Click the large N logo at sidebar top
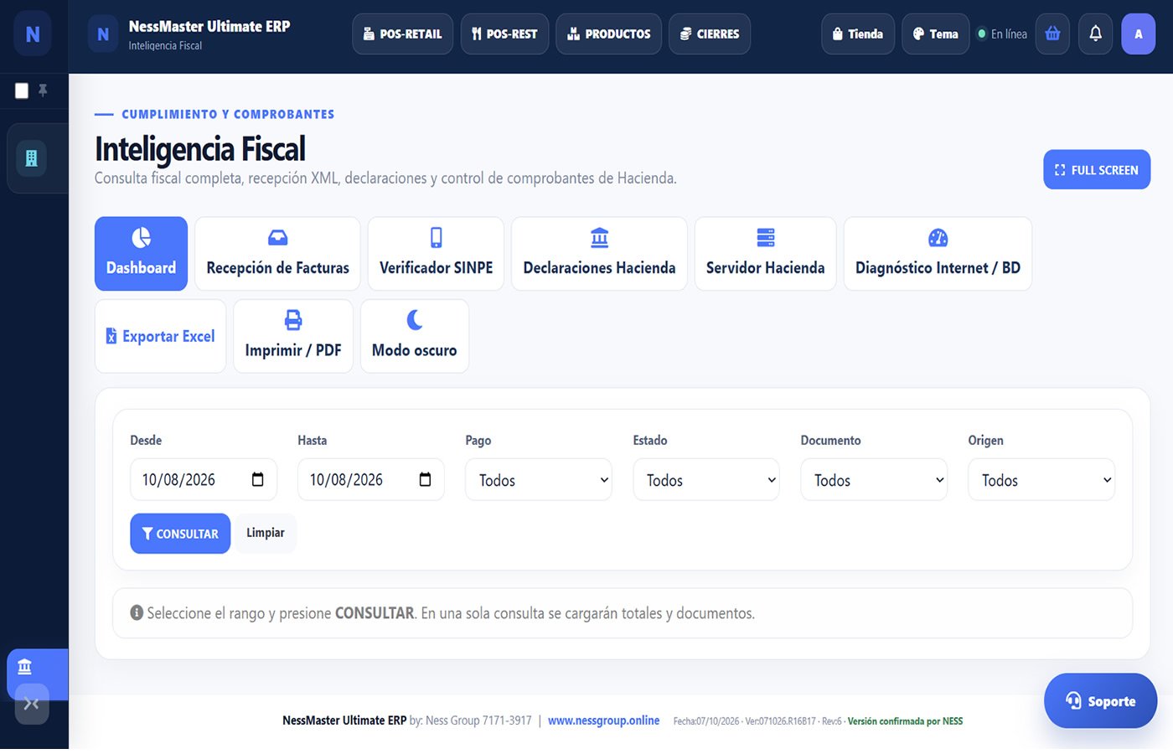The image size is (1173, 754). coord(33,34)
